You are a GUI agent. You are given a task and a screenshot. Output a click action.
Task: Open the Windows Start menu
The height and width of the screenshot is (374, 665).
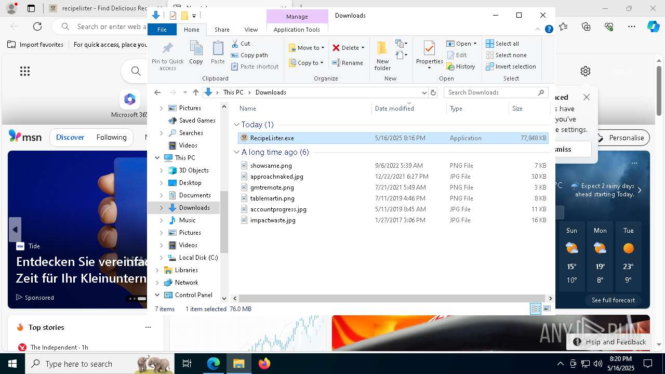coord(12,364)
